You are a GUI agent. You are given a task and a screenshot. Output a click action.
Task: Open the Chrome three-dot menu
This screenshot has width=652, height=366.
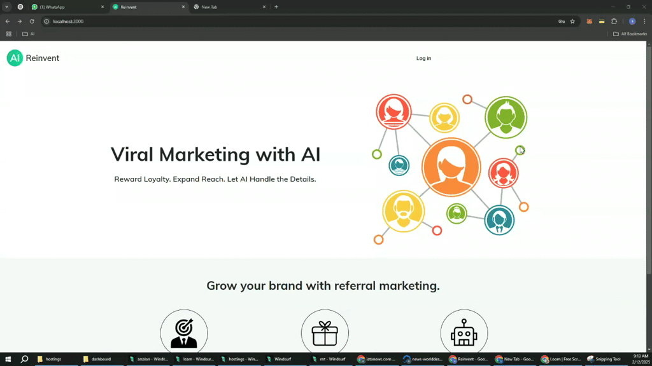[645, 21]
